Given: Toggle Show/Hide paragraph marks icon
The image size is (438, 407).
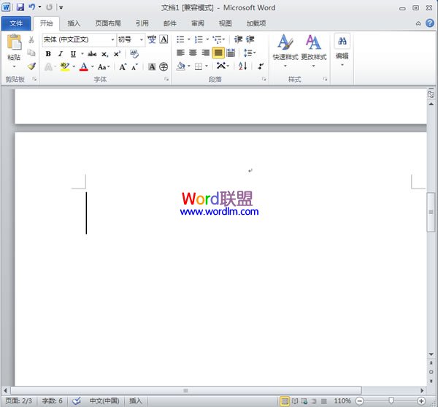Looking at the screenshot, I should click(x=261, y=66).
